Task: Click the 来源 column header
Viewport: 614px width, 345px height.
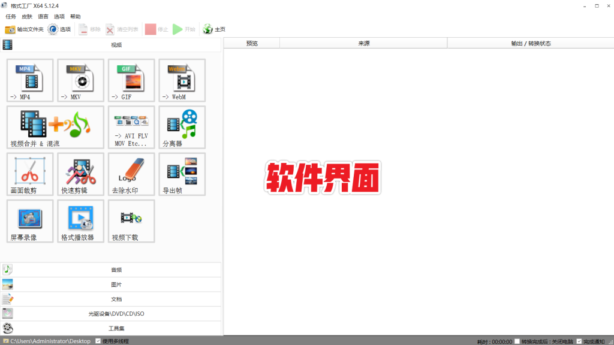Action: [363, 43]
